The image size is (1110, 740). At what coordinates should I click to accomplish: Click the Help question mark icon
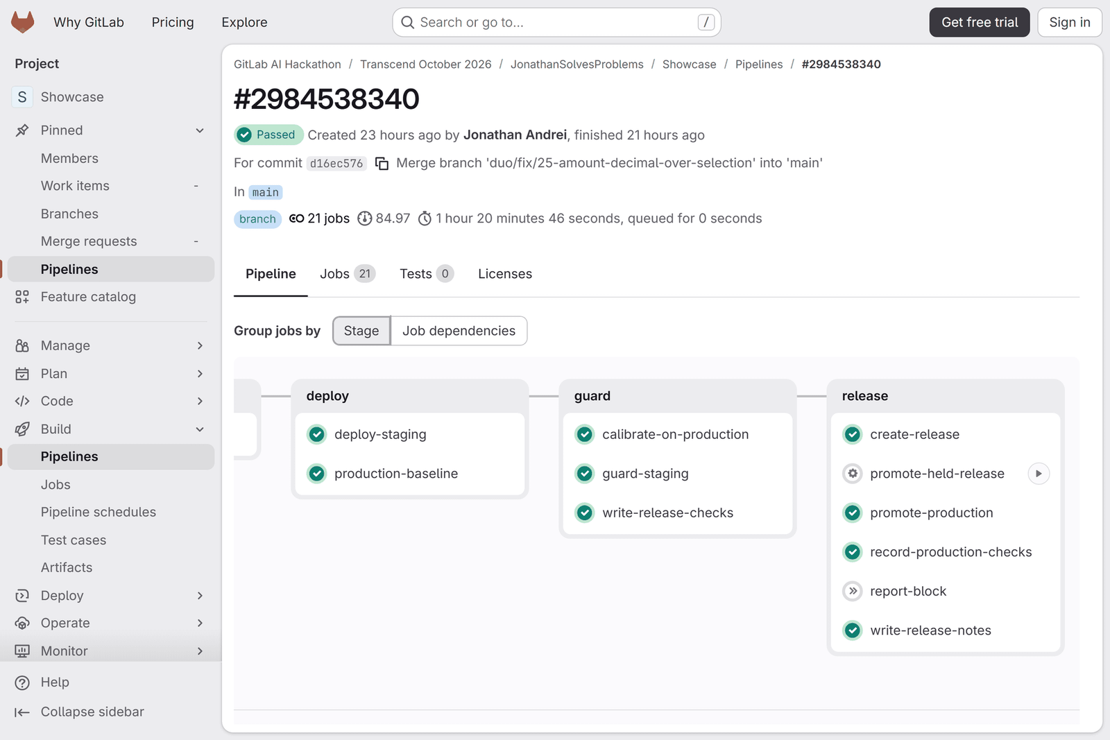(x=22, y=682)
